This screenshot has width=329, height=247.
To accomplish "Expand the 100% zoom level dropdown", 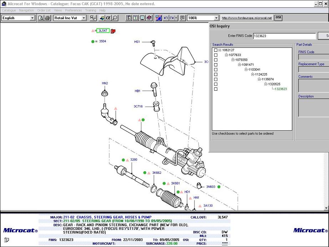I will (216, 18).
